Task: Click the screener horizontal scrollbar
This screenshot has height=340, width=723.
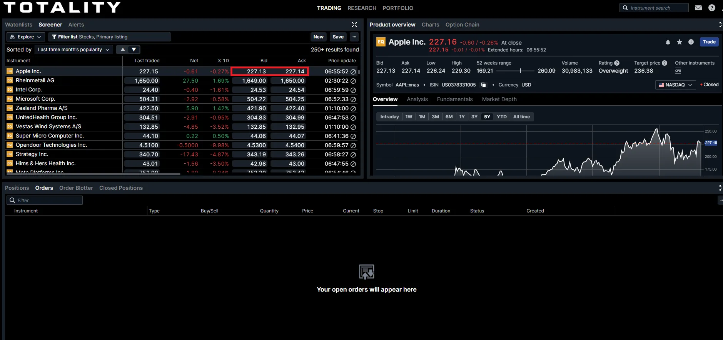Action: coord(93,174)
